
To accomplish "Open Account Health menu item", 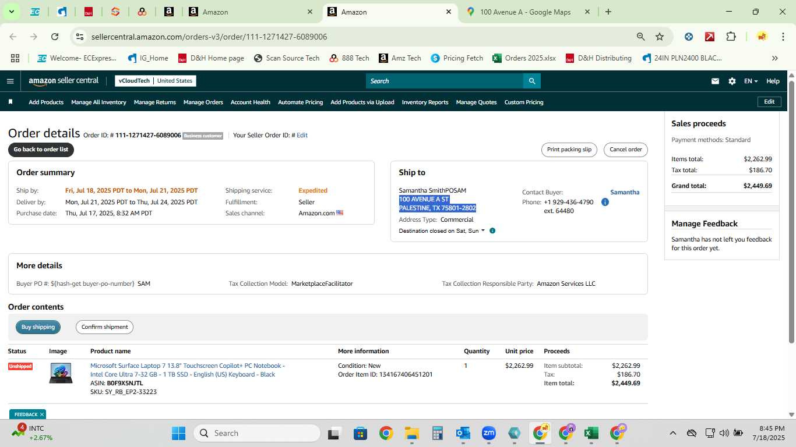I will (251, 102).
